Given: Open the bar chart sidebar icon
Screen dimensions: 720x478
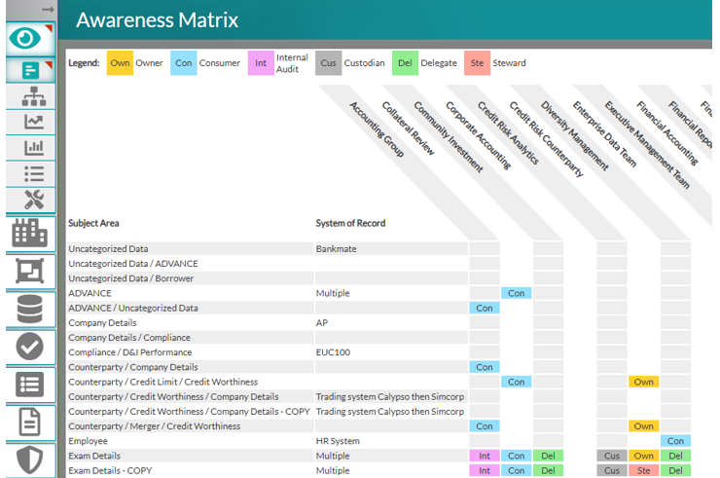Looking at the screenshot, I should click(x=34, y=148).
